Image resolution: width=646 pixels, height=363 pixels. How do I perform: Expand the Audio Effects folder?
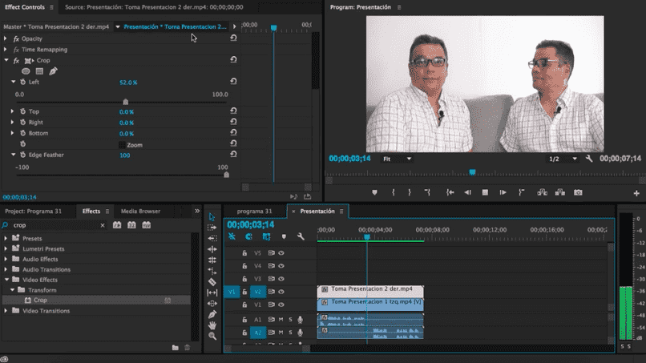[x=6, y=259]
